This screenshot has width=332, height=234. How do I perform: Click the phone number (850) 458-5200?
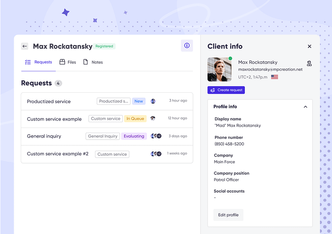pos(229,144)
